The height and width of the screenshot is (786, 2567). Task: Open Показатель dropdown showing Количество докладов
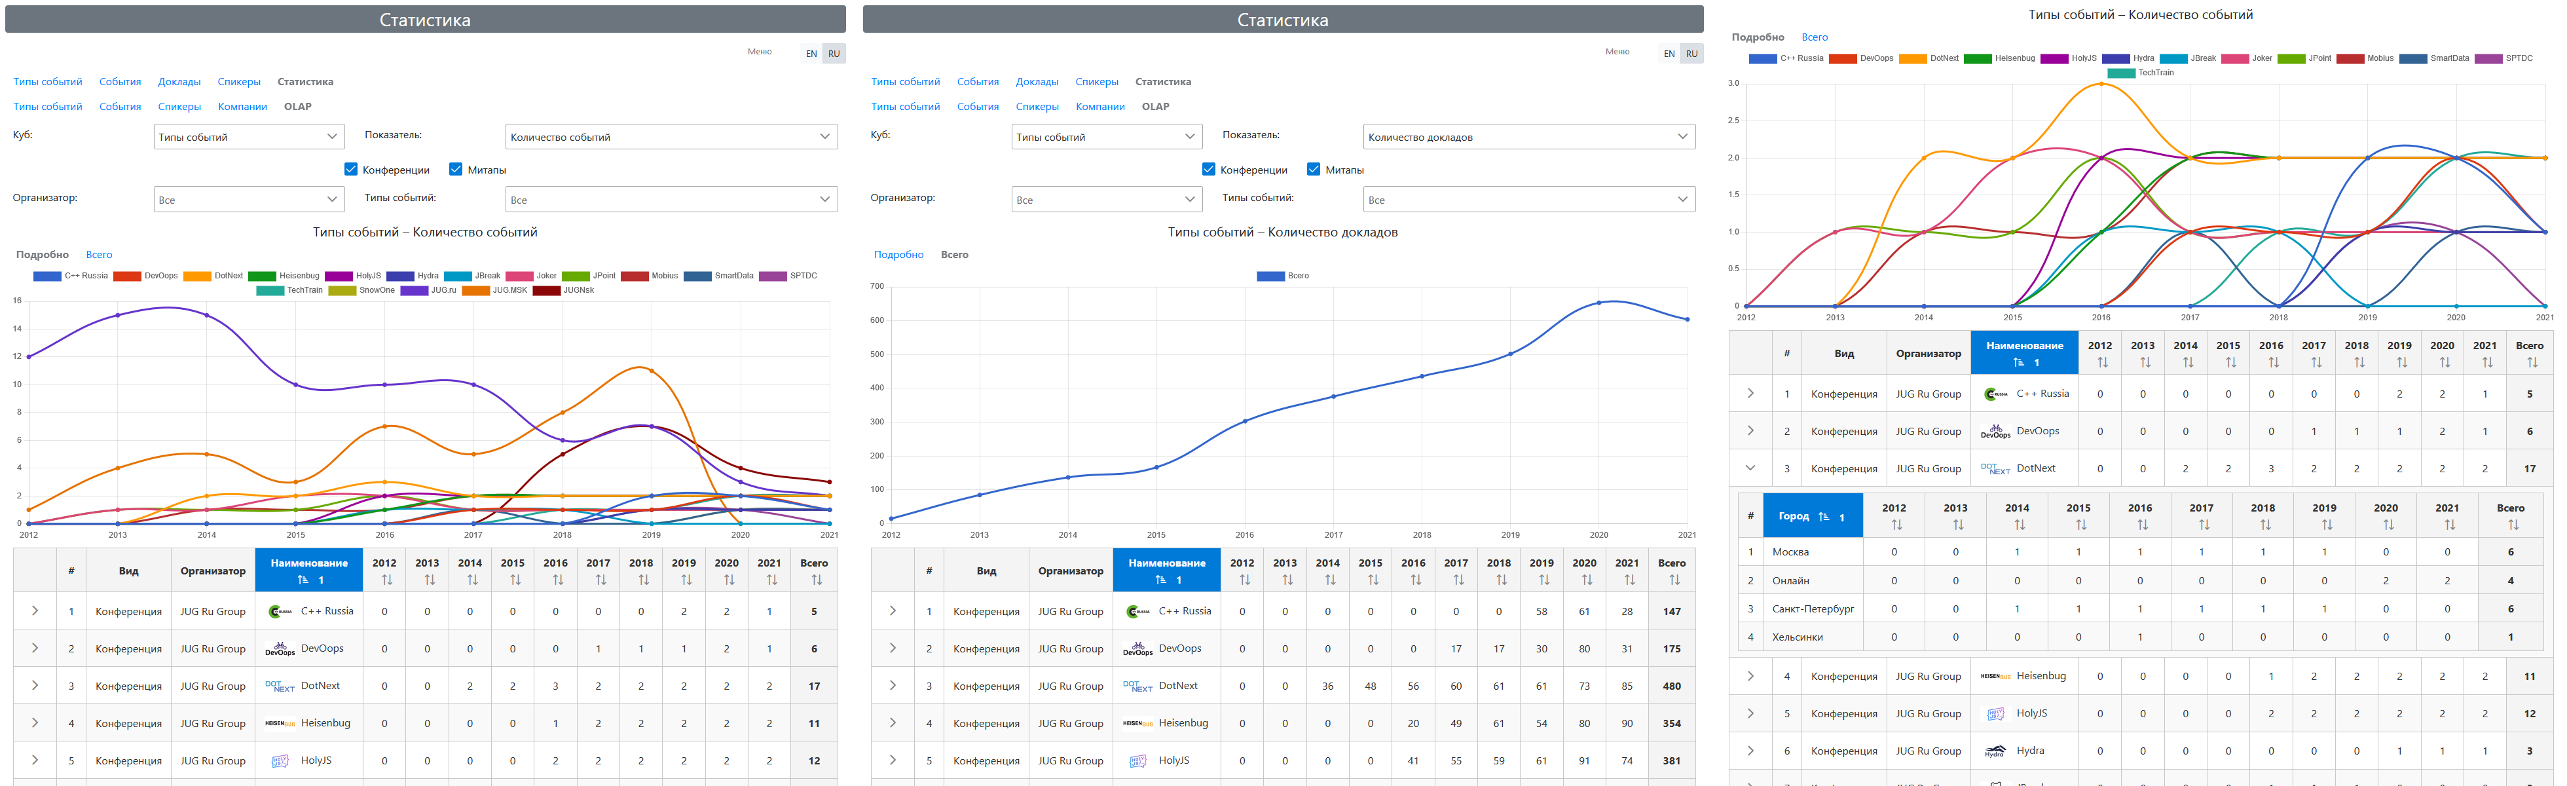pyautogui.click(x=1530, y=136)
